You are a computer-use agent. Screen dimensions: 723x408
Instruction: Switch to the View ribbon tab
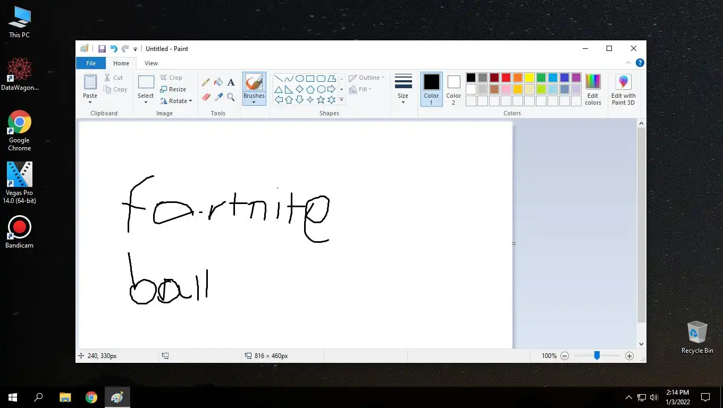[151, 63]
